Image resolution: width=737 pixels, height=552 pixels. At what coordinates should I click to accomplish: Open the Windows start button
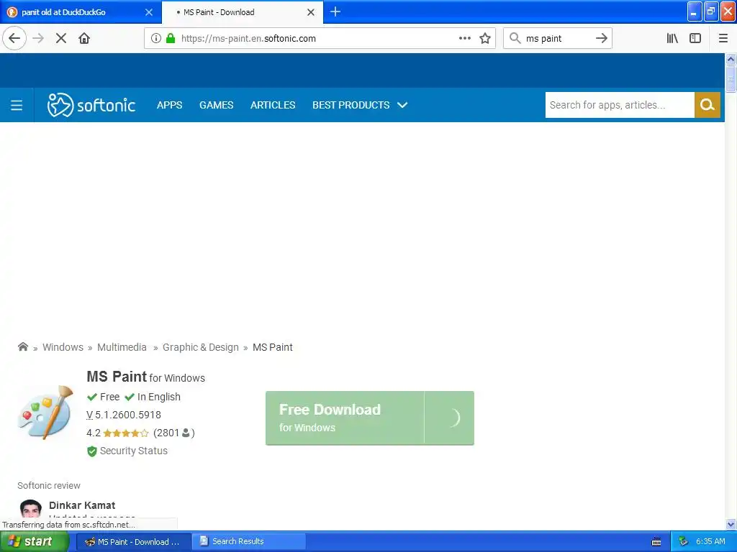(35, 542)
